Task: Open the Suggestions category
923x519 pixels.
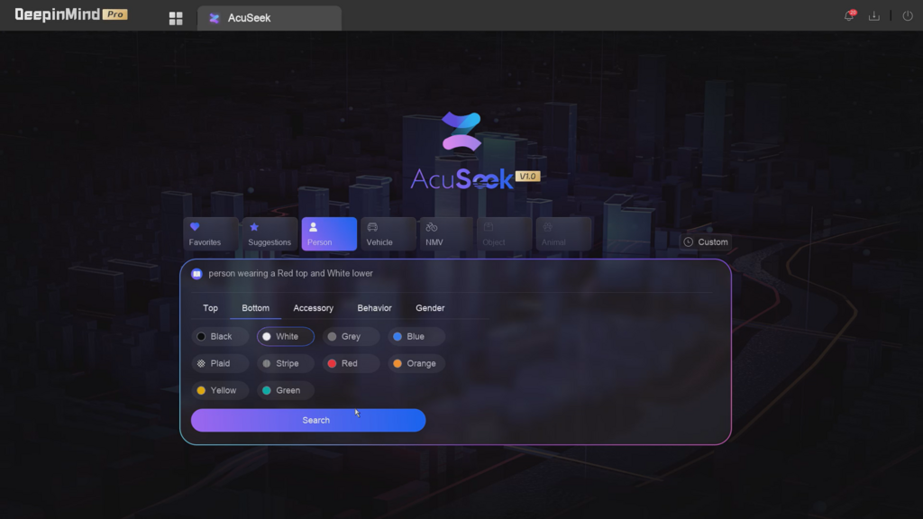Action: tap(270, 233)
